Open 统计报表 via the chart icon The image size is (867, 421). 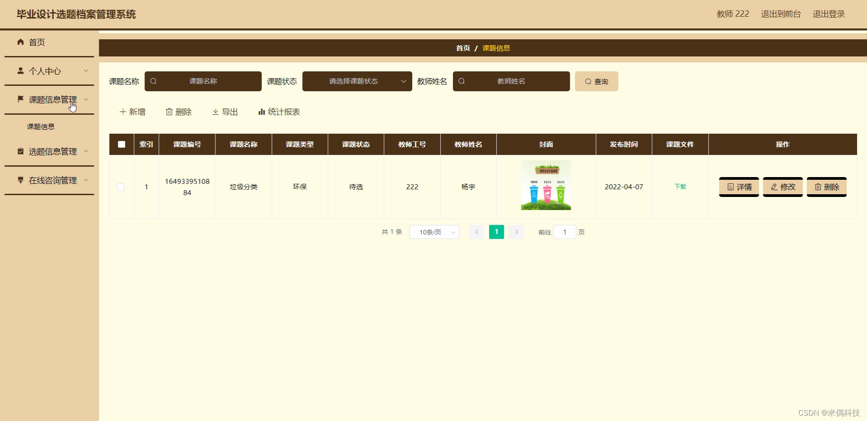pos(261,112)
